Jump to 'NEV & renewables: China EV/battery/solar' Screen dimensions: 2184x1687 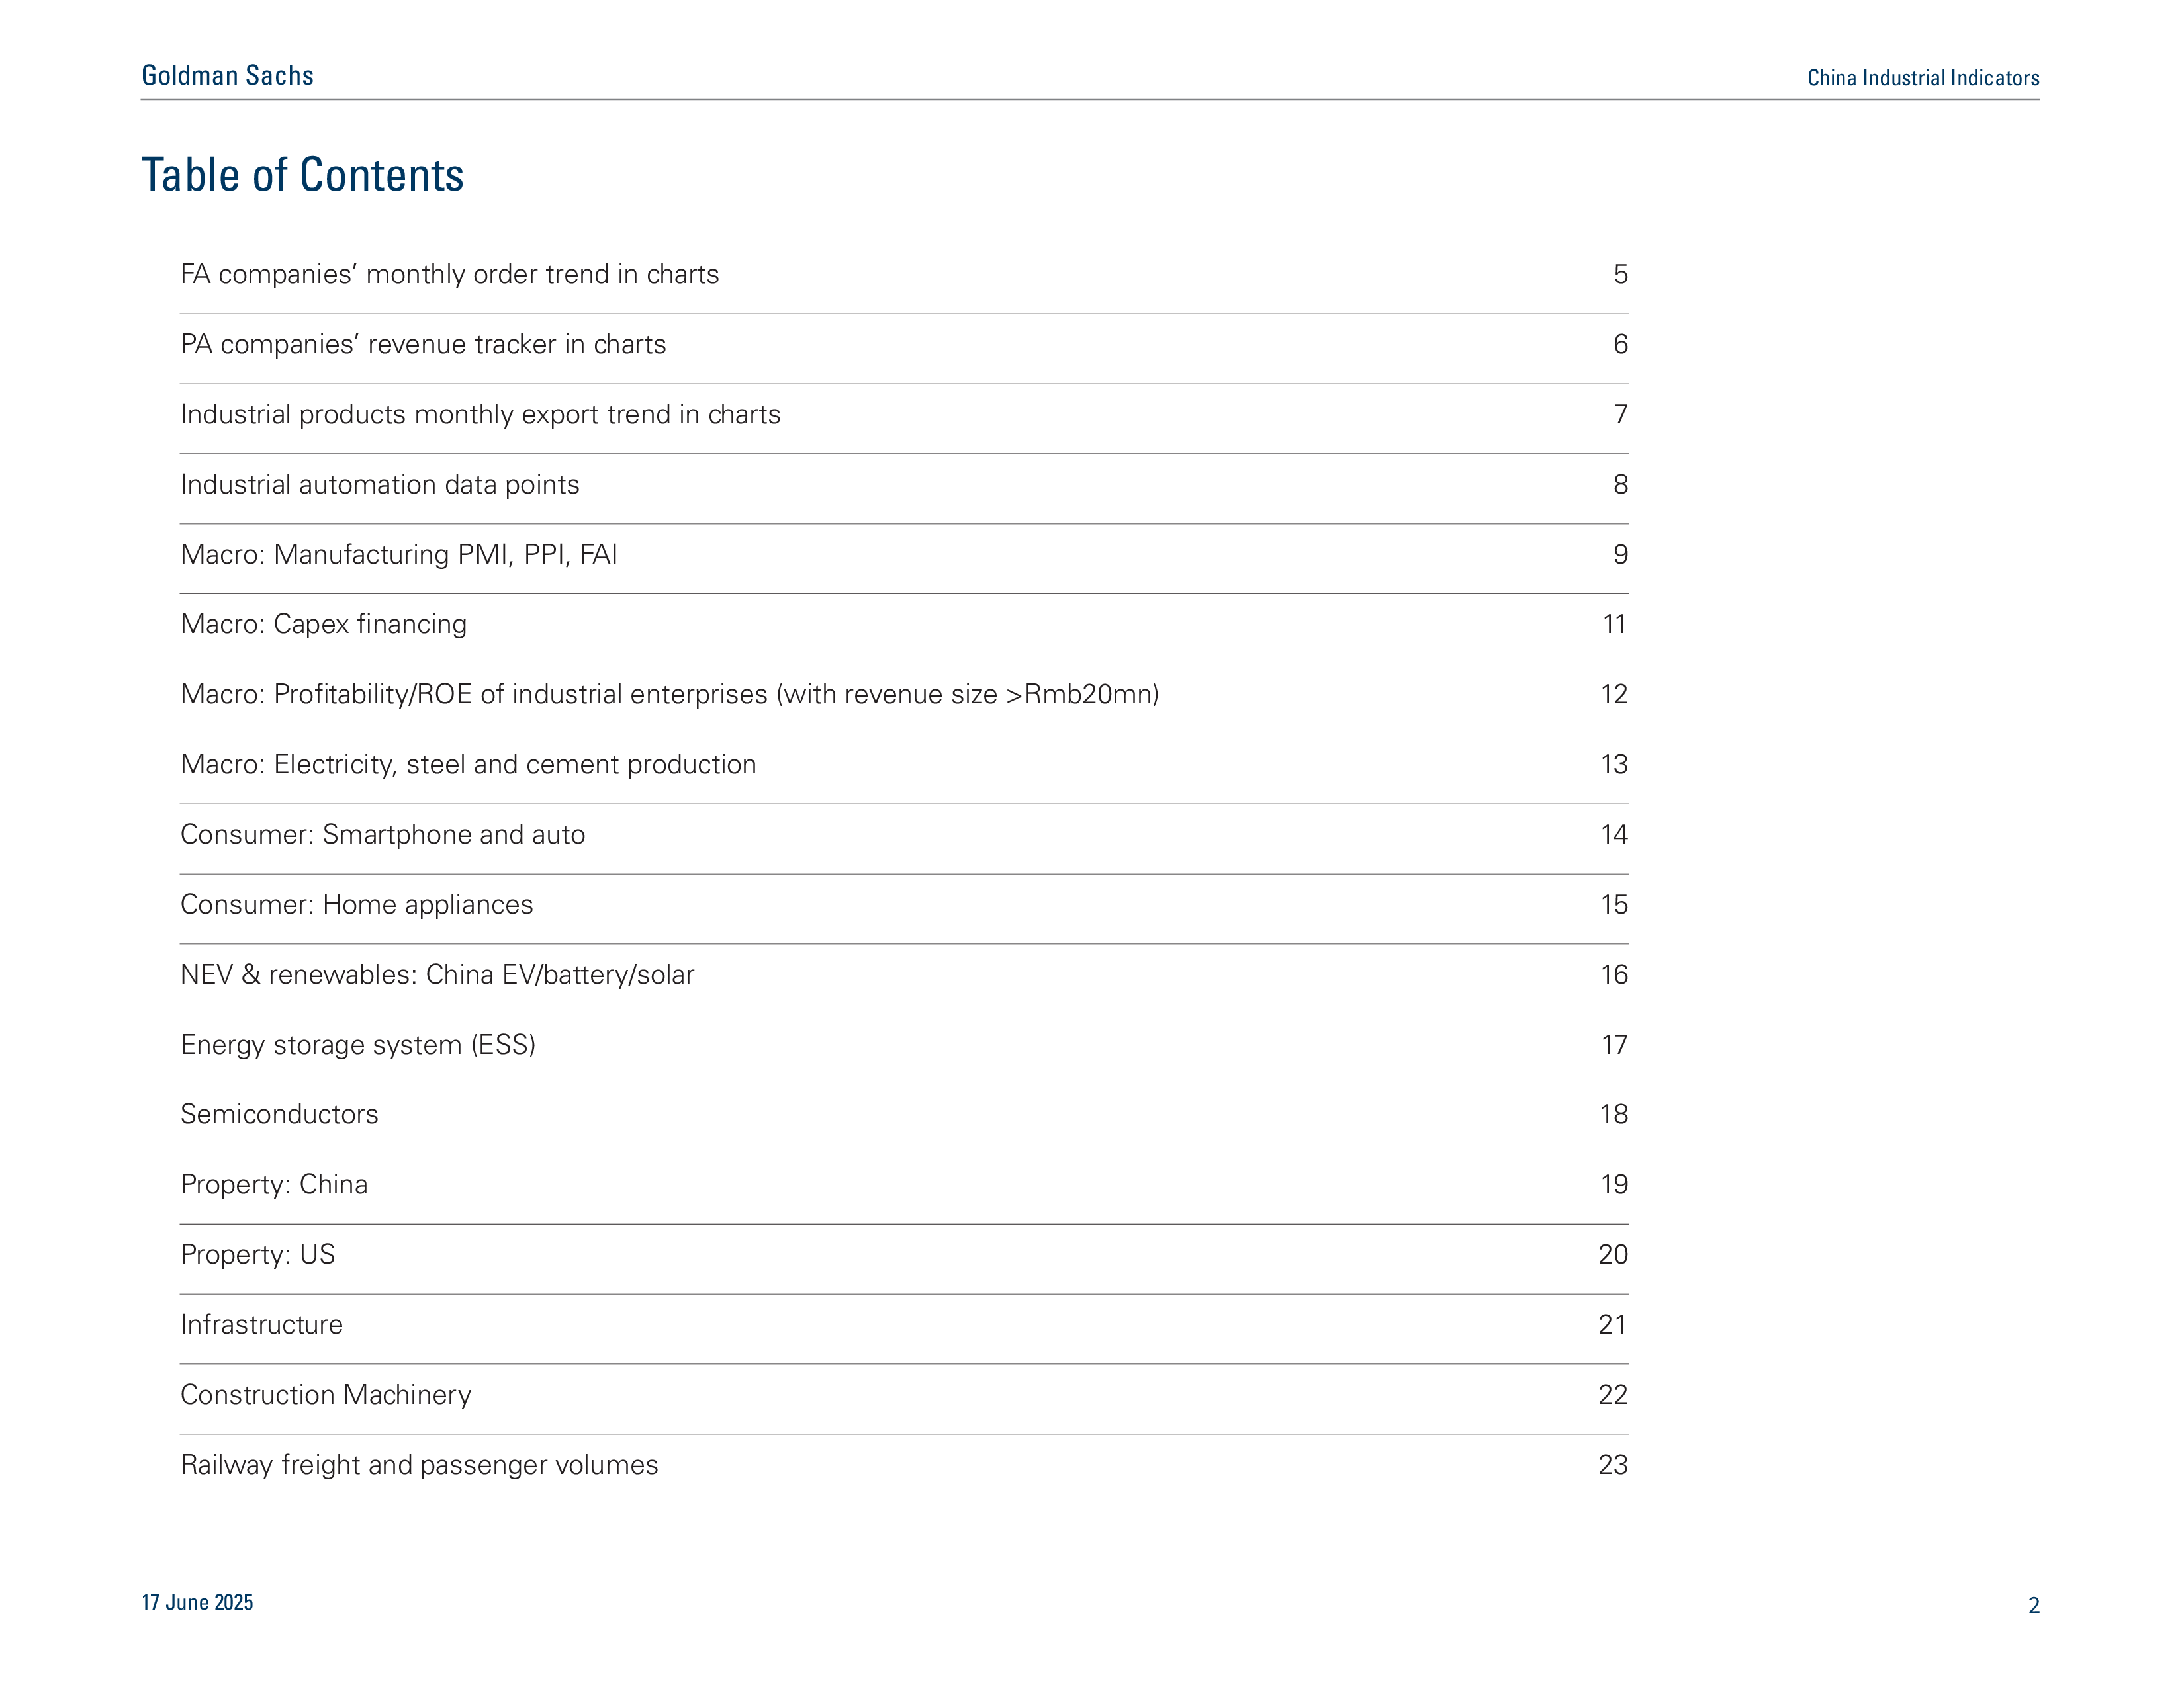(x=437, y=973)
